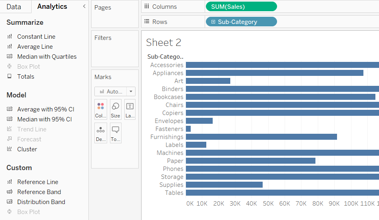Click the Cluster model icon
This screenshot has width=379, height=220.
coord(10,149)
